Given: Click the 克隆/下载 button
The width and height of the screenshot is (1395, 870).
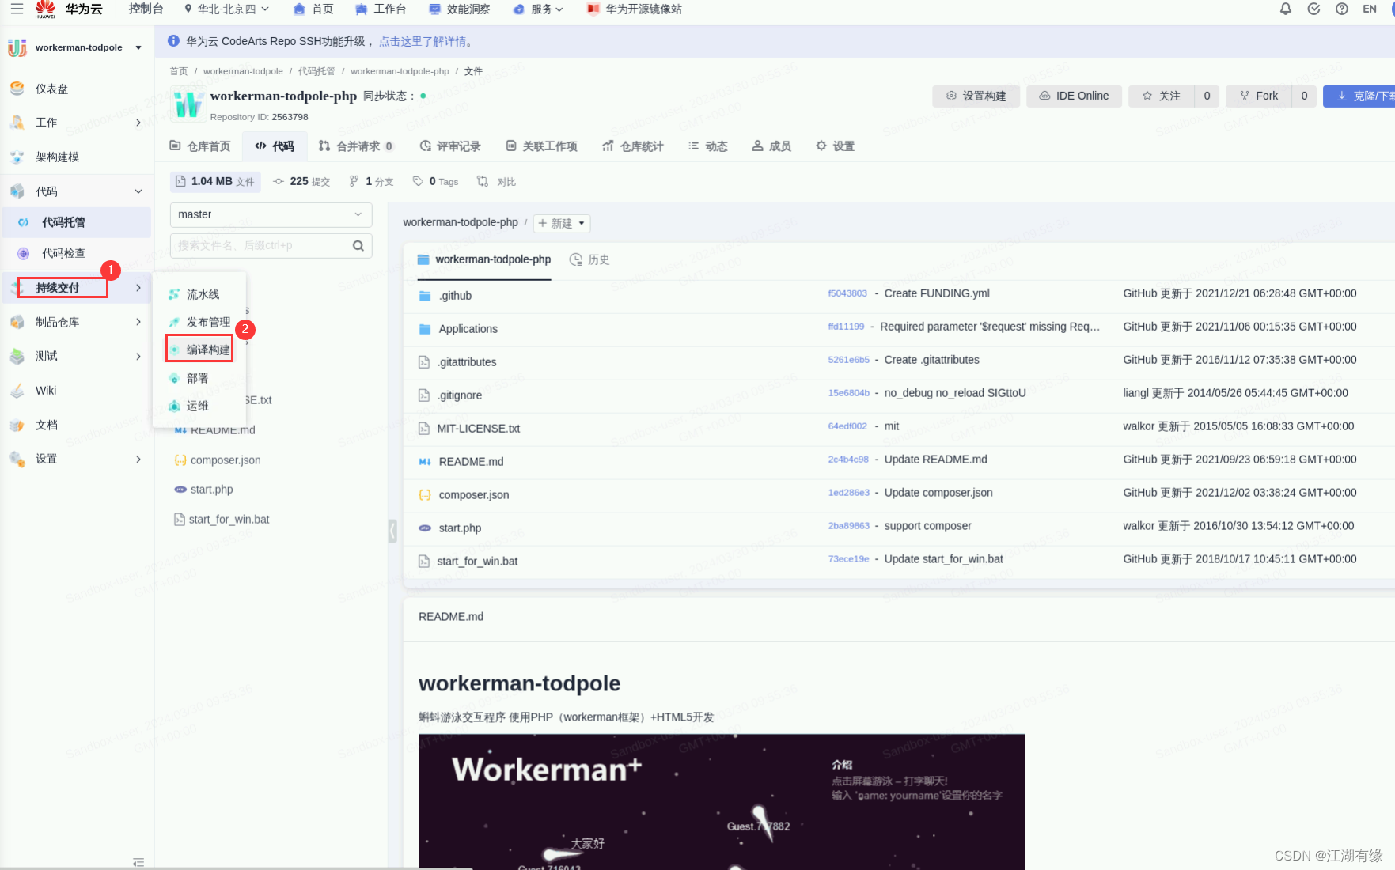Looking at the screenshot, I should 1361,96.
